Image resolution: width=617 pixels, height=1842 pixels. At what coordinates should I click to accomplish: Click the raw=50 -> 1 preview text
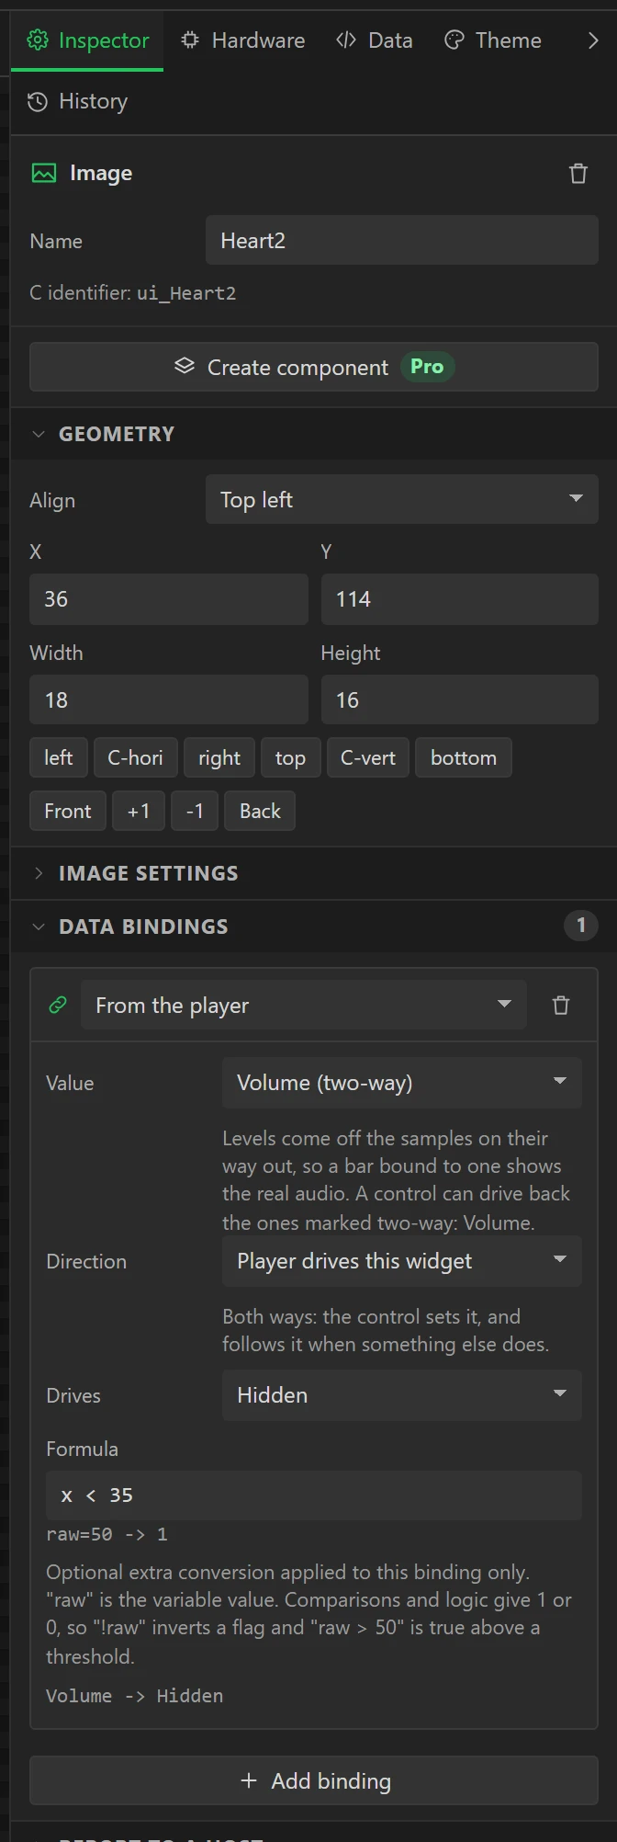(107, 1534)
